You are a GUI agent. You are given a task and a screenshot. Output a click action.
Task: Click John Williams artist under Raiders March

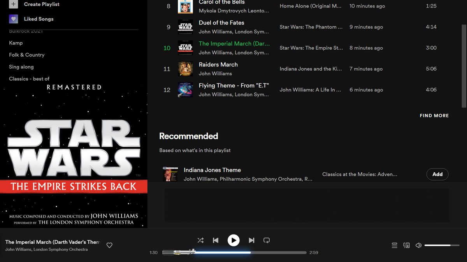click(x=215, y=73)
